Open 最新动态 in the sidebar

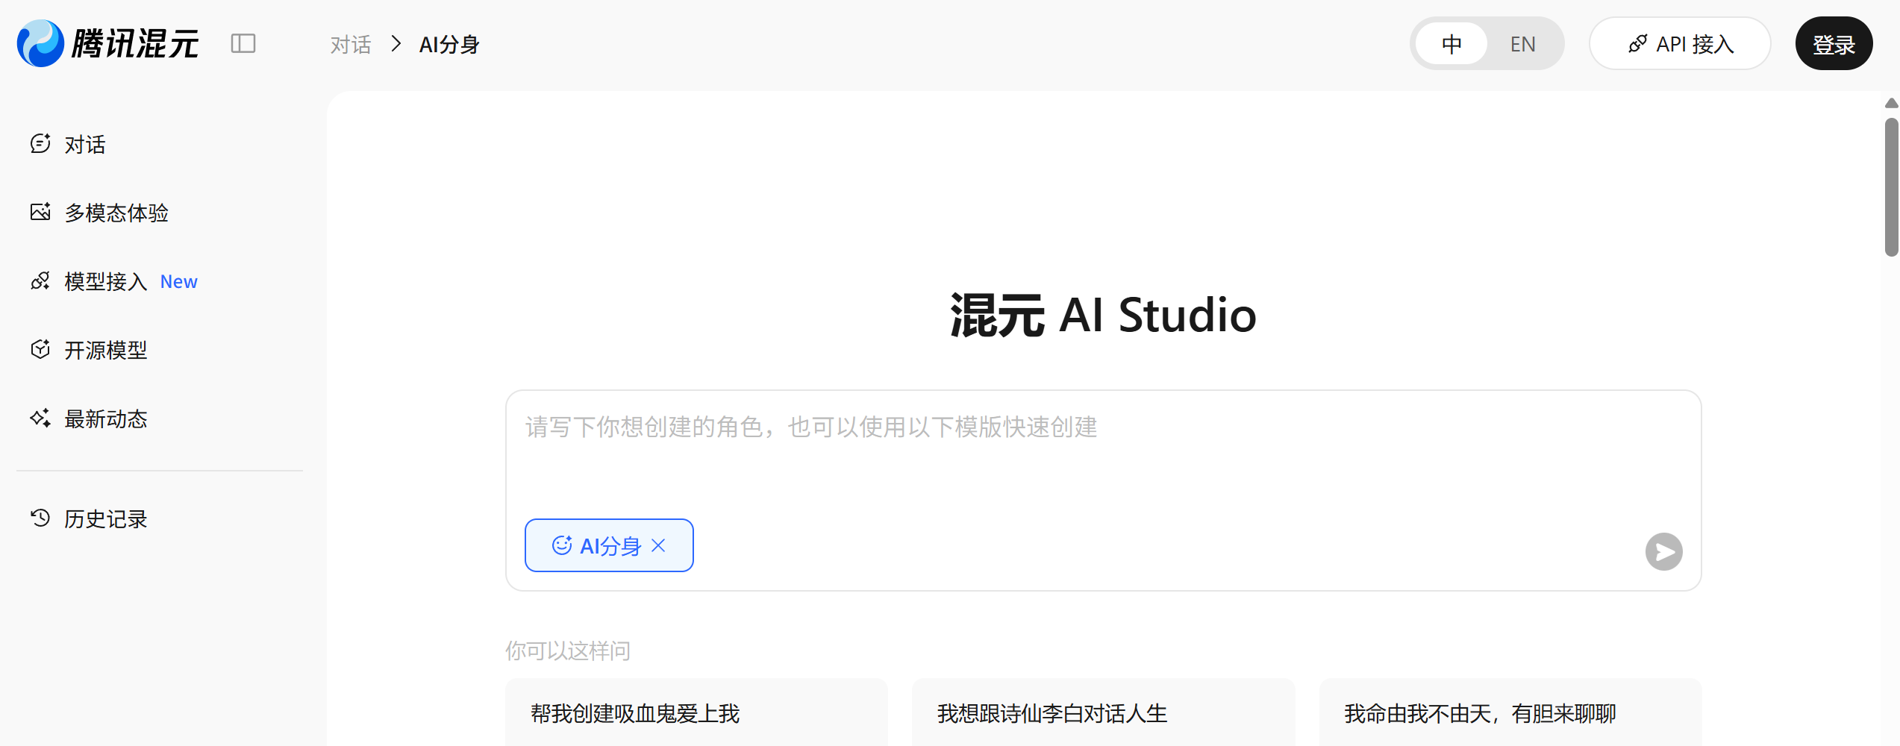coord(160,419)
